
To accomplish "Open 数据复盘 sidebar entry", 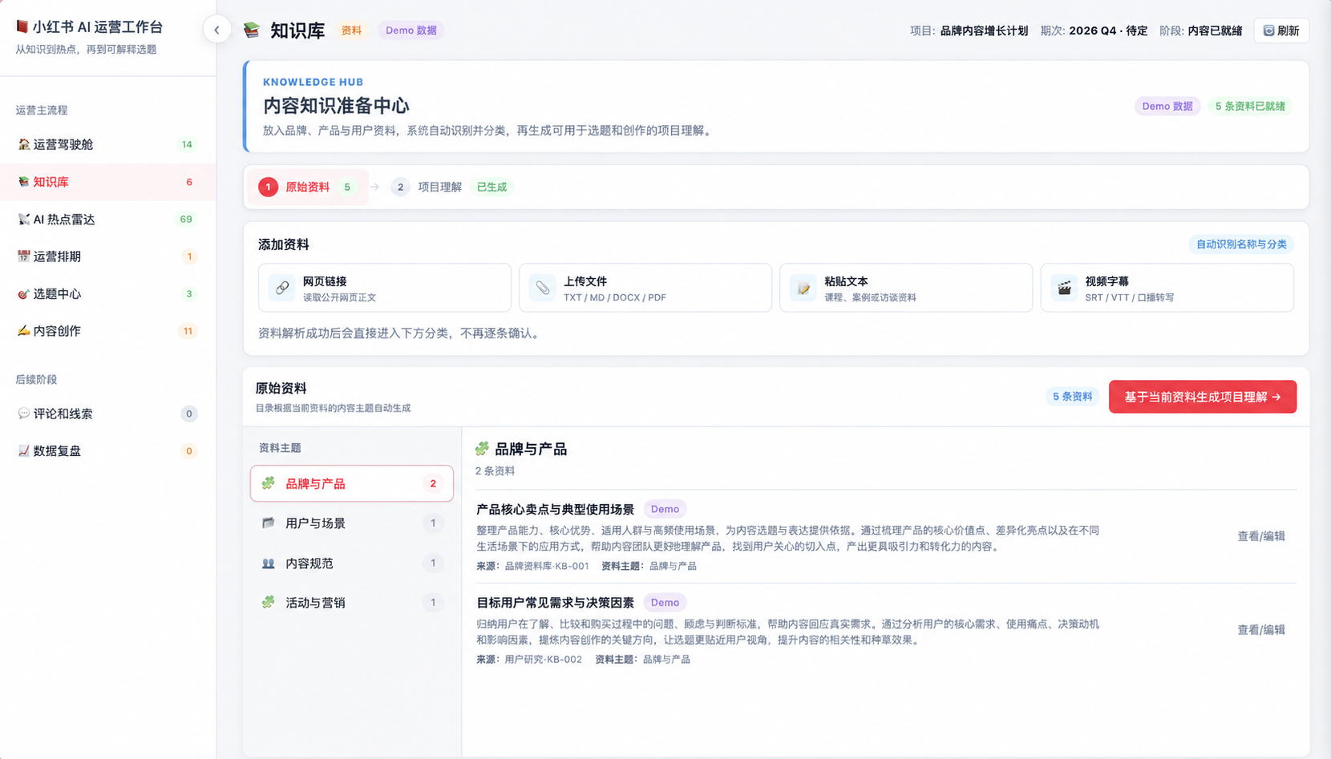I will pos(108,450).
